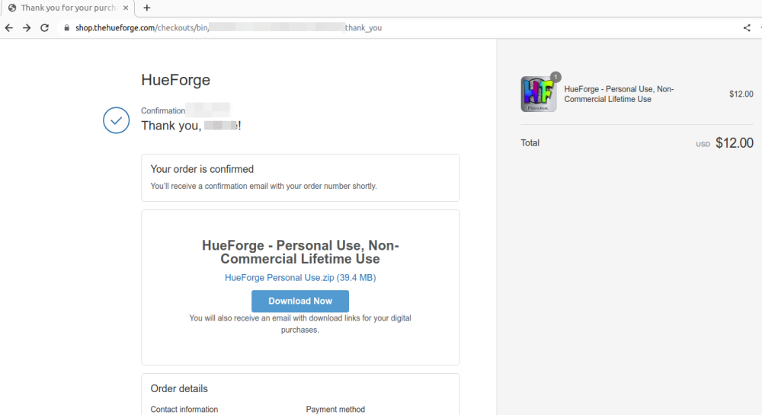762x415 pixels.
Task: Click the 'Confirmation' number label
Action: 163,110
